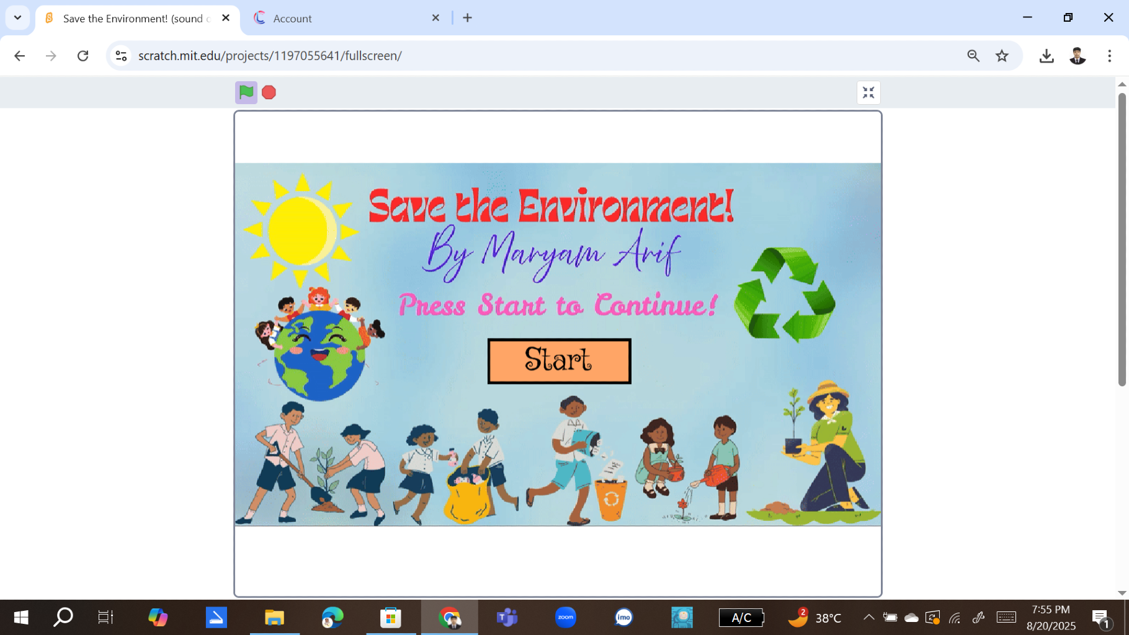View site information icon in address bar
This screenshot has height=635, width=1129.
tap(122, 56)
